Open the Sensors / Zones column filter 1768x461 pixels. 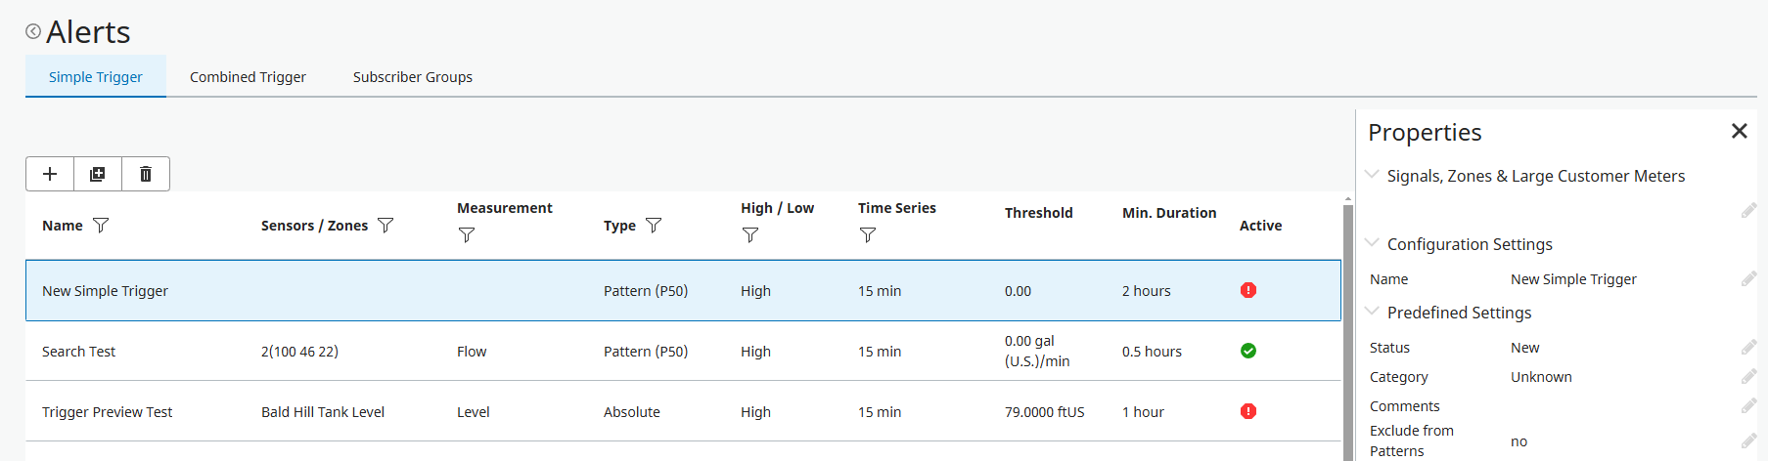point(385,226)
